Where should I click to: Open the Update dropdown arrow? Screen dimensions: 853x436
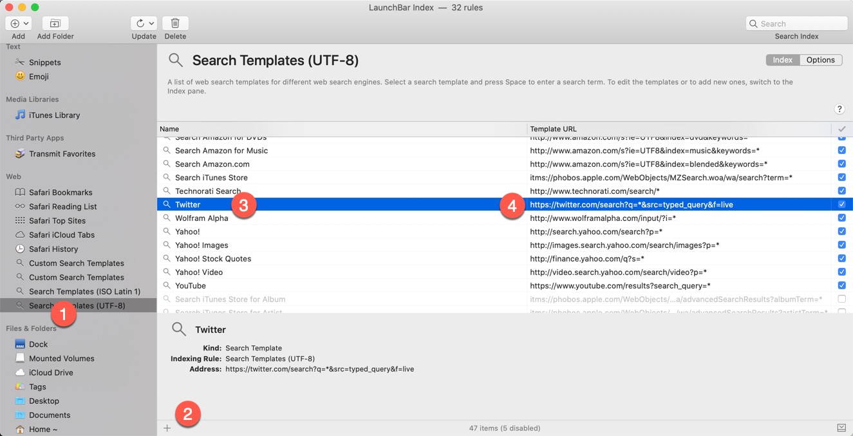point(151,23)
